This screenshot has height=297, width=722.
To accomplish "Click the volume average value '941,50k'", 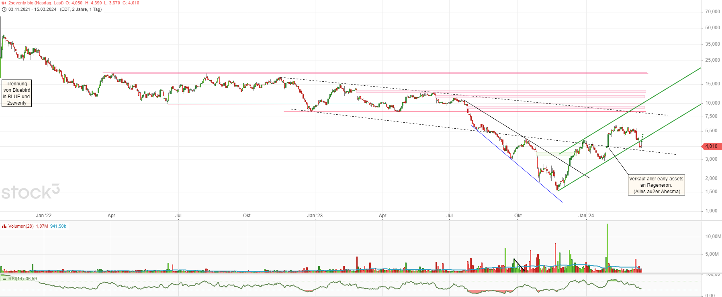I will (x=58, y=226).
